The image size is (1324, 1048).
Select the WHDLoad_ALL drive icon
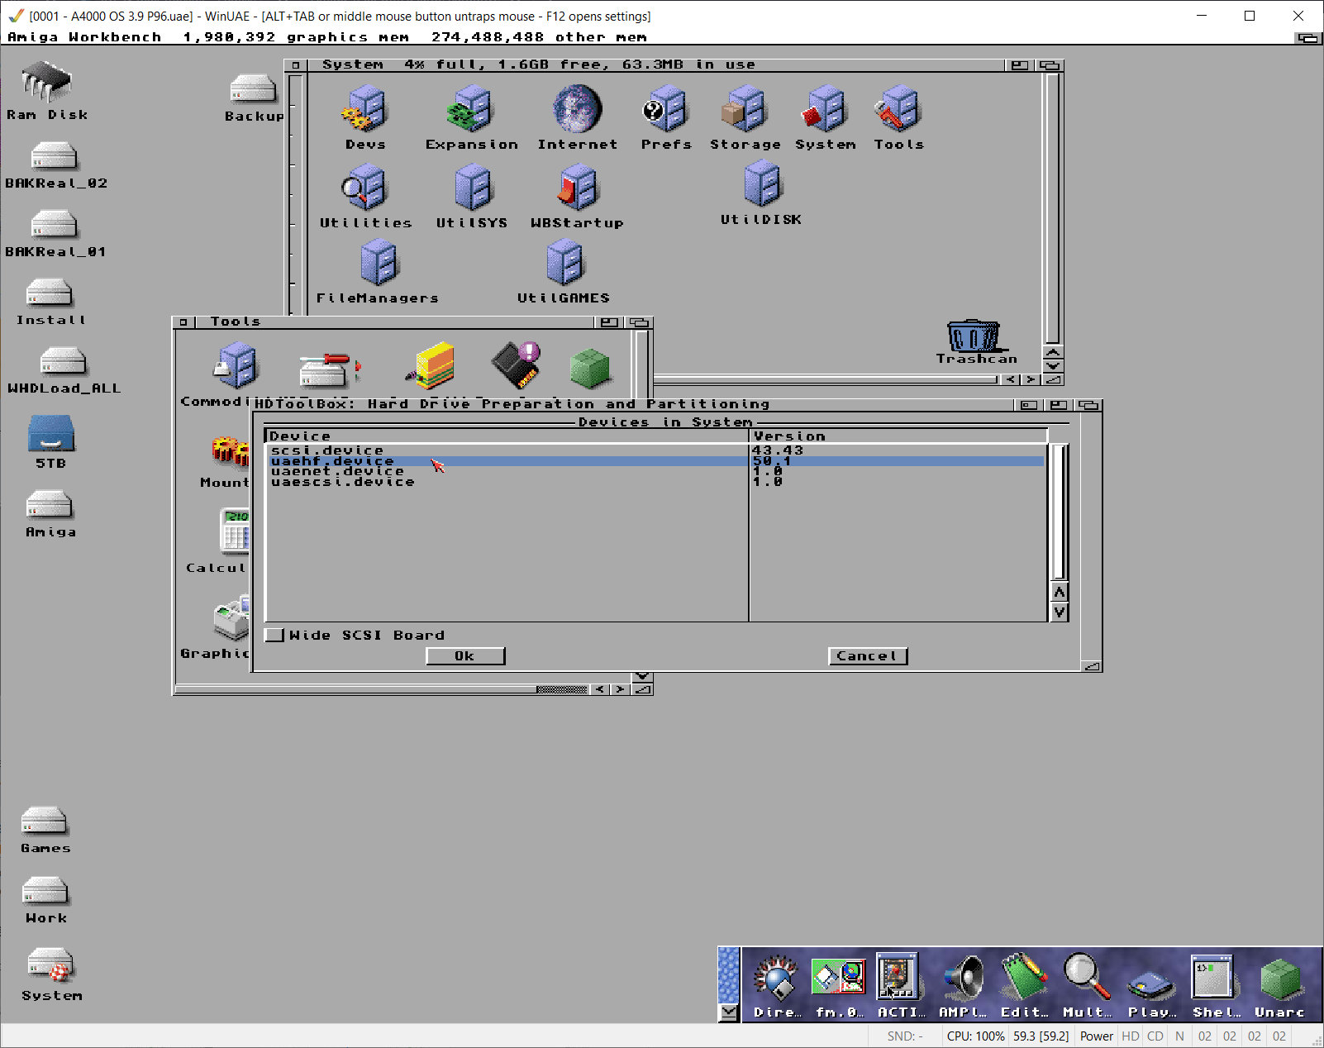(64, 371)
